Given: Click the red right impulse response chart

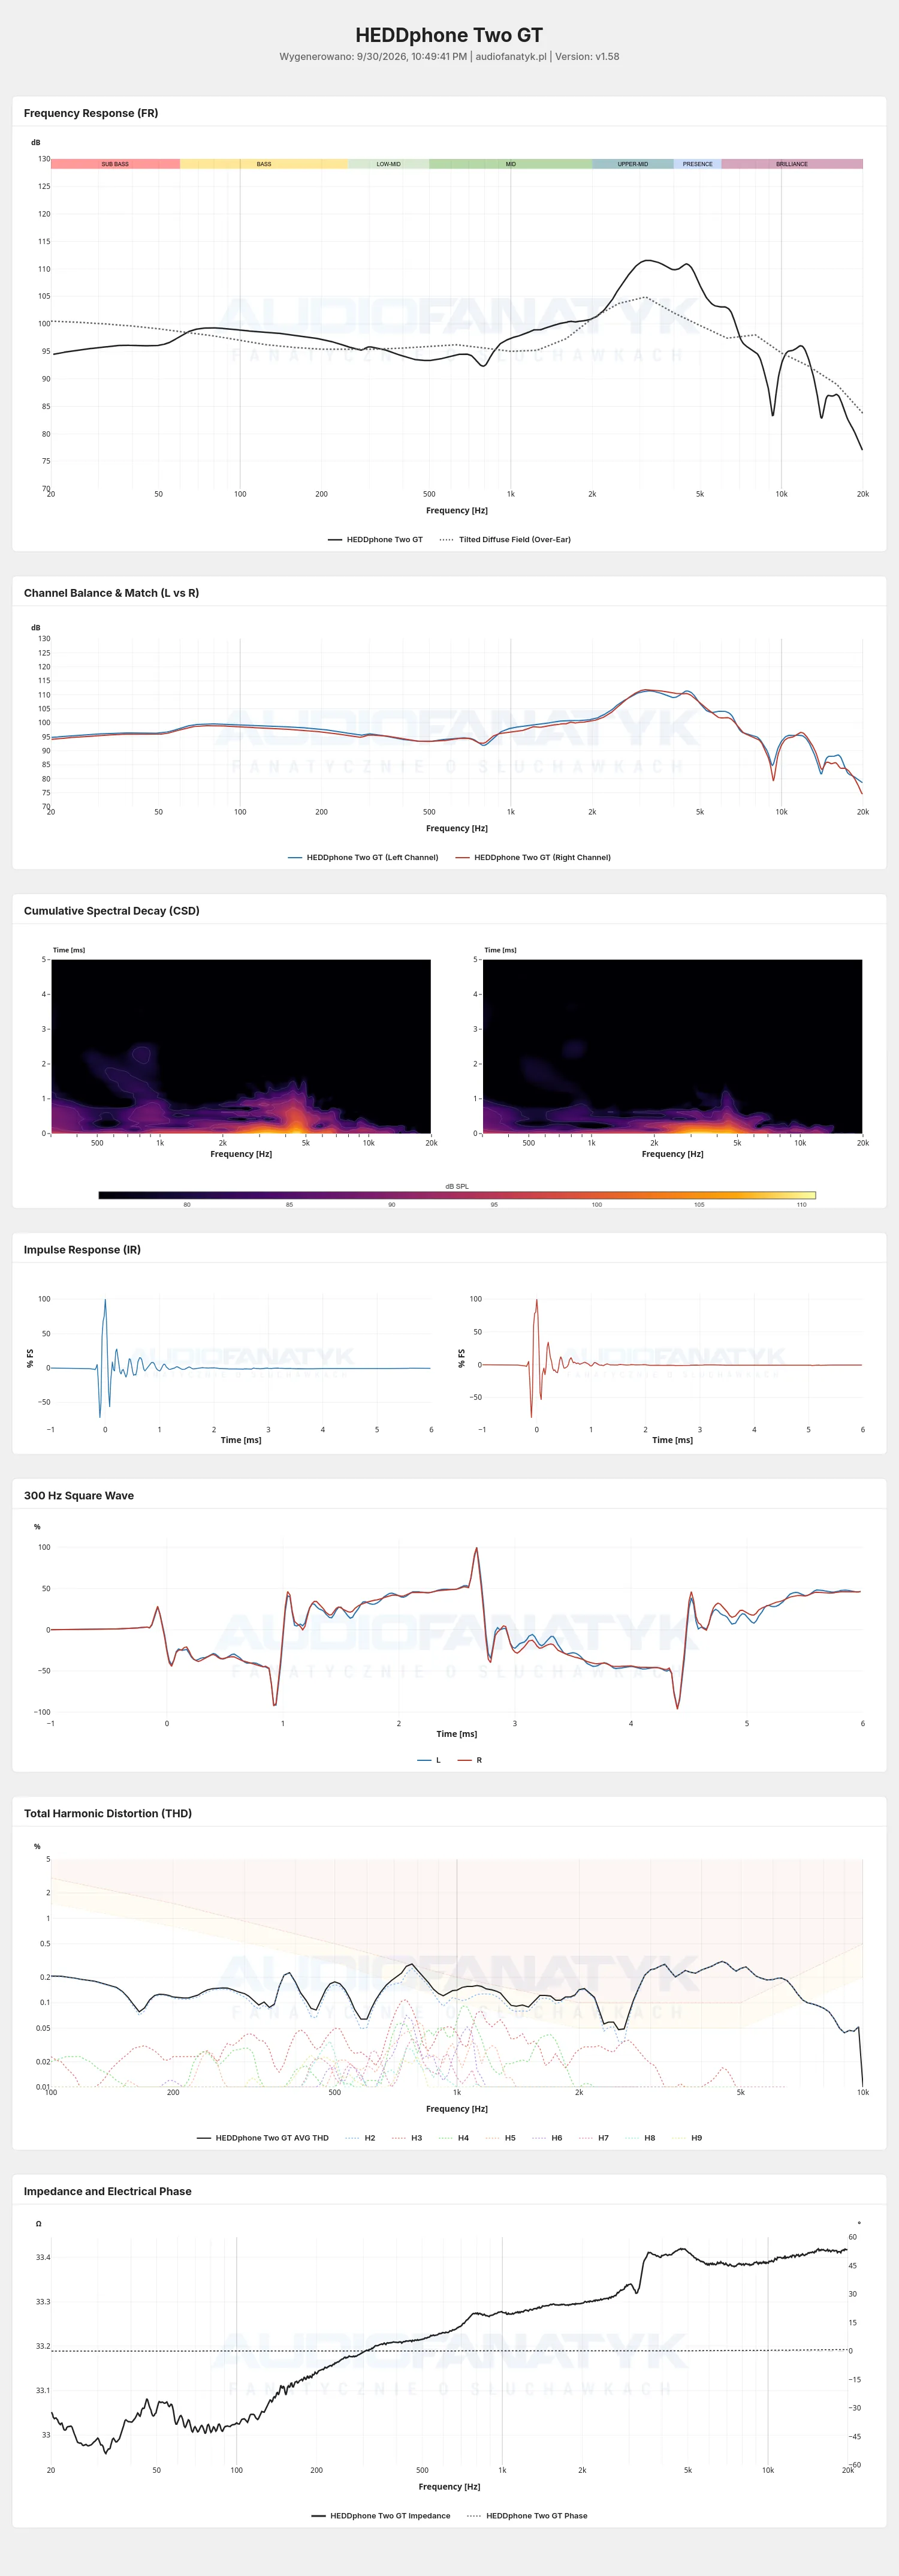Looking at the screenshot, I should tap(672, 1359).
